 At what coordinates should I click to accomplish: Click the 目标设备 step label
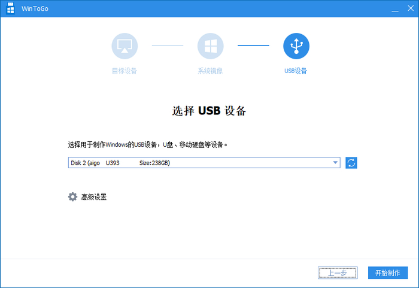(x=125, y=71)
